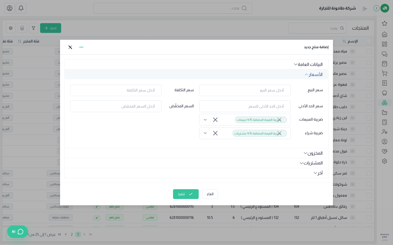Click the شركة طاحونة للتجارة company name
The height and width of the screenshot is (245, 393).
click(338, 8)
